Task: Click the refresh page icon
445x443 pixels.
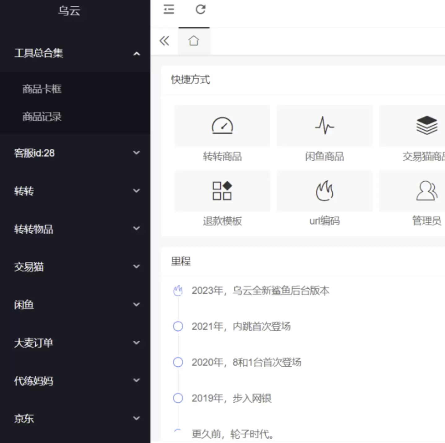Action: (201, 9)
